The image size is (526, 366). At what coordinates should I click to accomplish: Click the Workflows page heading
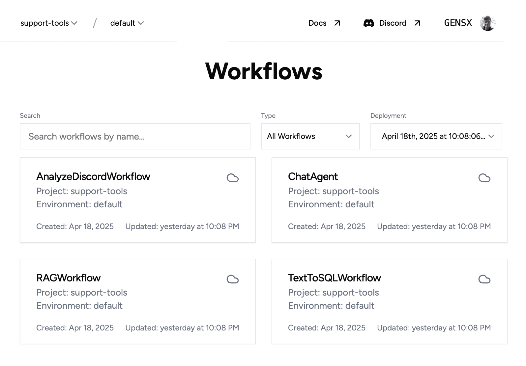click(x=264, y=71)
